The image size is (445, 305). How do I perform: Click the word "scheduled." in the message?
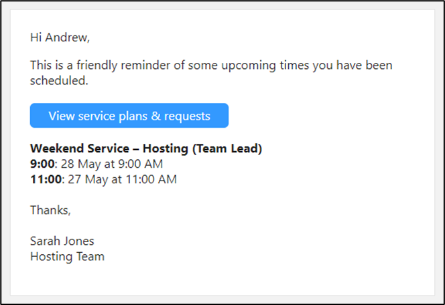click(59, 81)
